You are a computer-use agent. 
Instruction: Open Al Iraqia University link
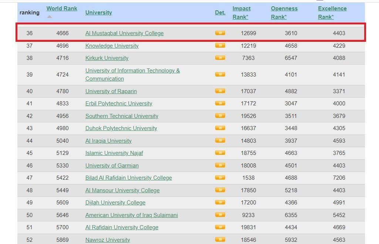click(108, 141)
